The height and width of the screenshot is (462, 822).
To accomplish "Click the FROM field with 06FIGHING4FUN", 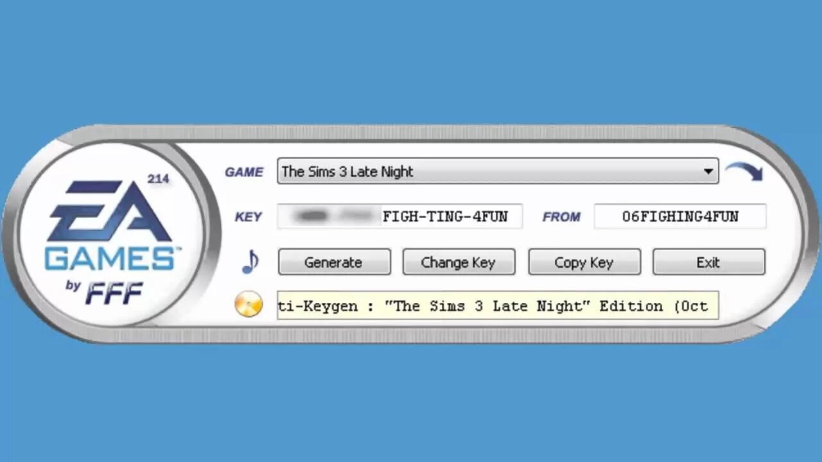I will pyautogui.click(x=680, y=216).
